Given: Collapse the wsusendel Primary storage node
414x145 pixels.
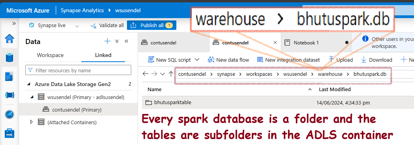Looking at the screenshot, I should click(32, 97).
